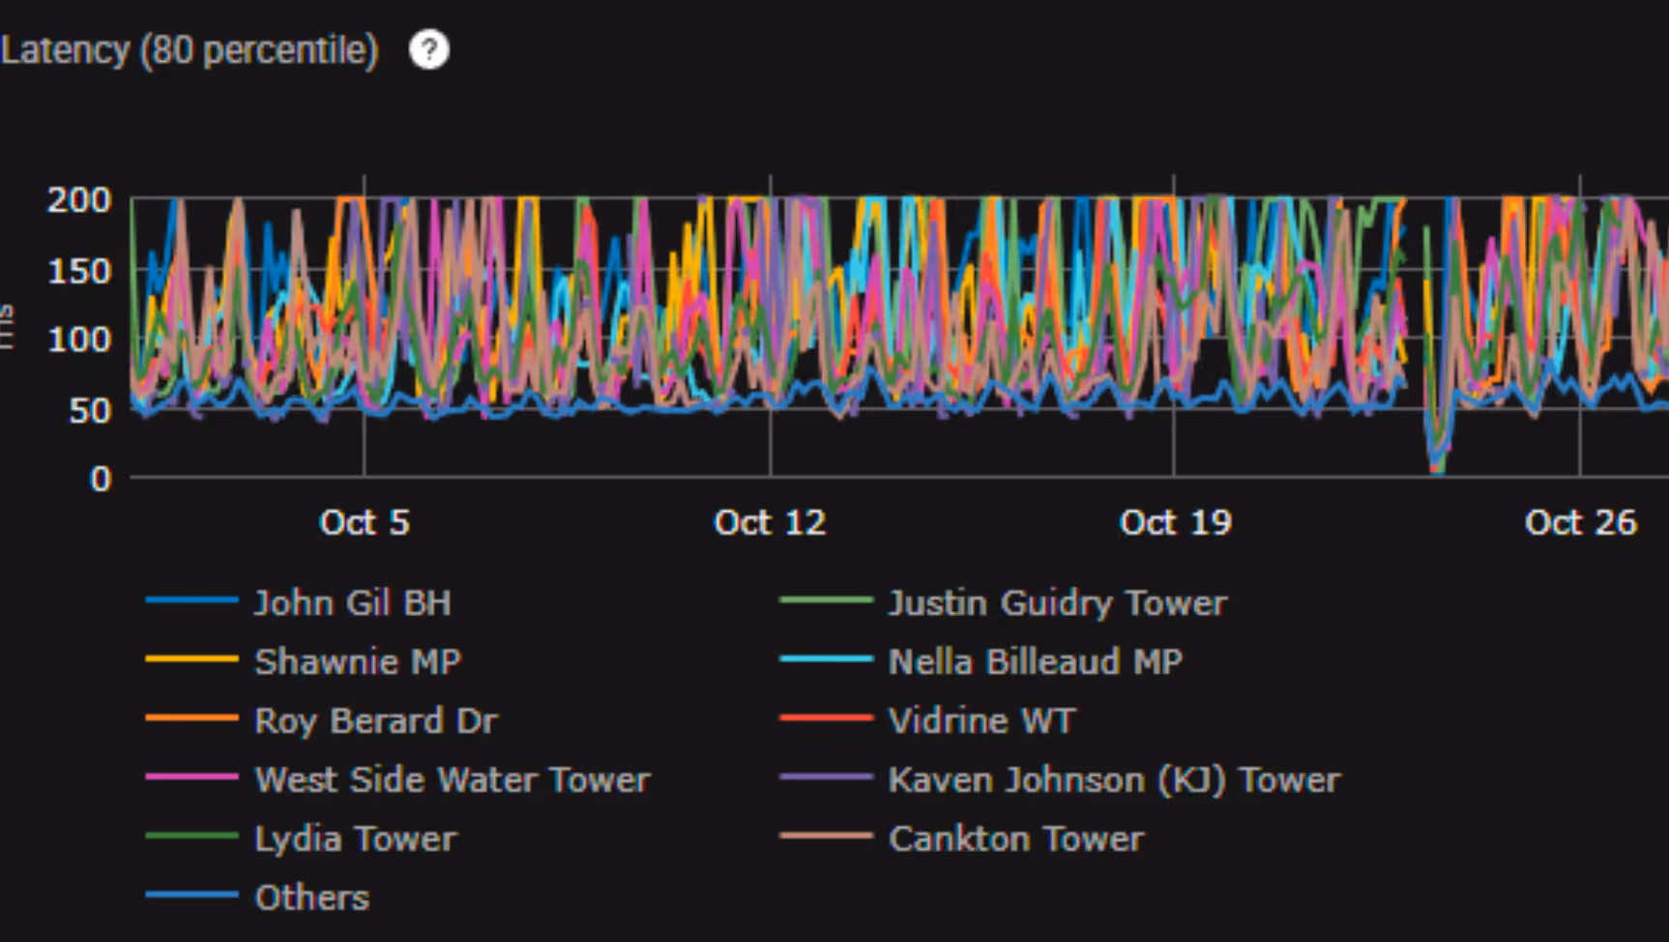Click the 100 y-axis value
This screenshot has height=942, width=1669.
point(79,339)
